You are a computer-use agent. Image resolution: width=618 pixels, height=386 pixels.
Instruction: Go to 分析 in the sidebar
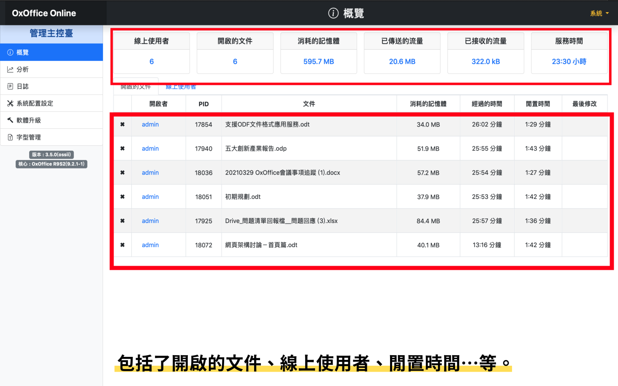51,69
